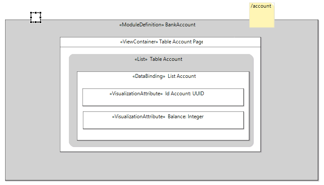Screen dimensions: 324x185
Task: Select the dashed empty selection box
Action: click(x=36, y=17)
